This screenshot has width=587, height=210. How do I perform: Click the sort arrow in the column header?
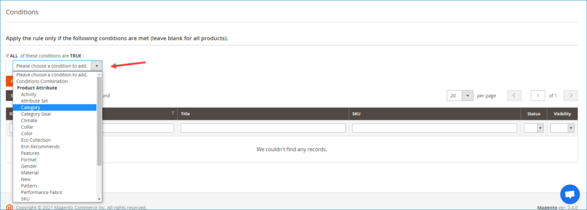(173, 113)
